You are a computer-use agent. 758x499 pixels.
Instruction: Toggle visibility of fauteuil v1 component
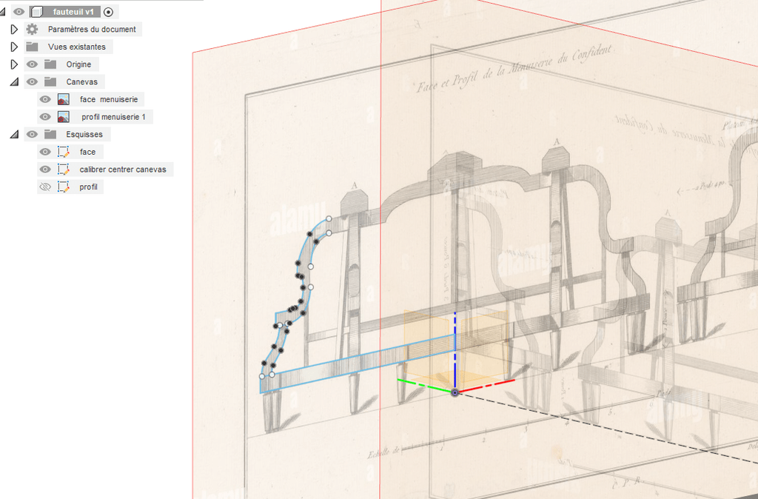[19, 12]
